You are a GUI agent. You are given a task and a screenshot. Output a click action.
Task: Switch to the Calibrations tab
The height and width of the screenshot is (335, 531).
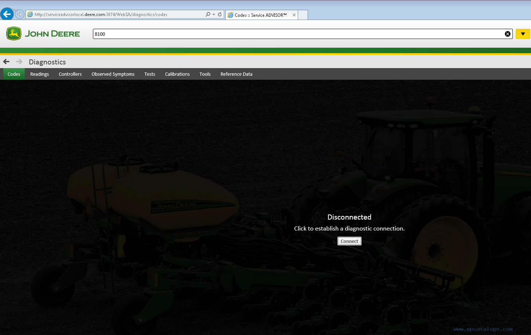point(177,74)
